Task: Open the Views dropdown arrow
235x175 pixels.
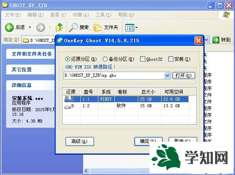Action: pyautogui.click(x=136, y=27)
